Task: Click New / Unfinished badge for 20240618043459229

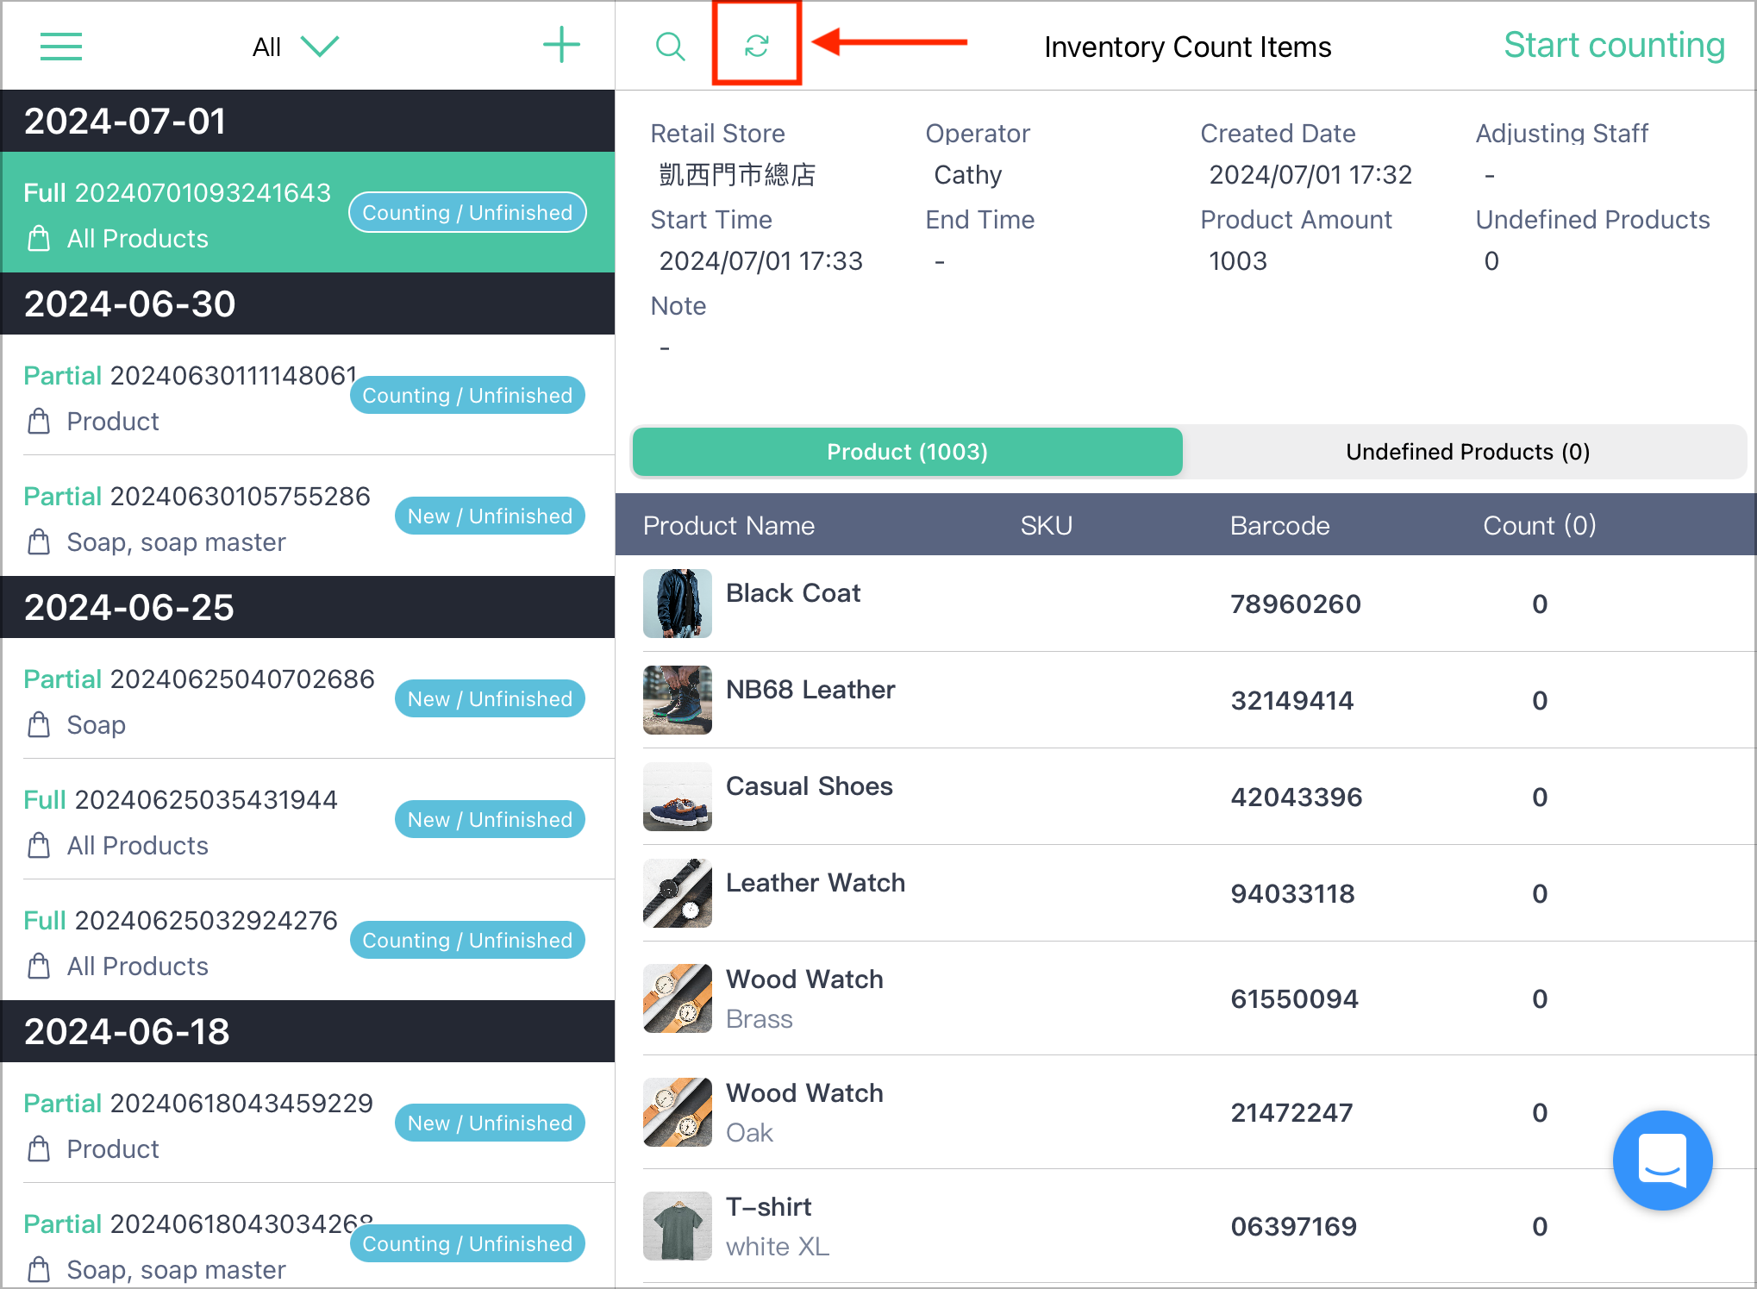Action: 490,1123
